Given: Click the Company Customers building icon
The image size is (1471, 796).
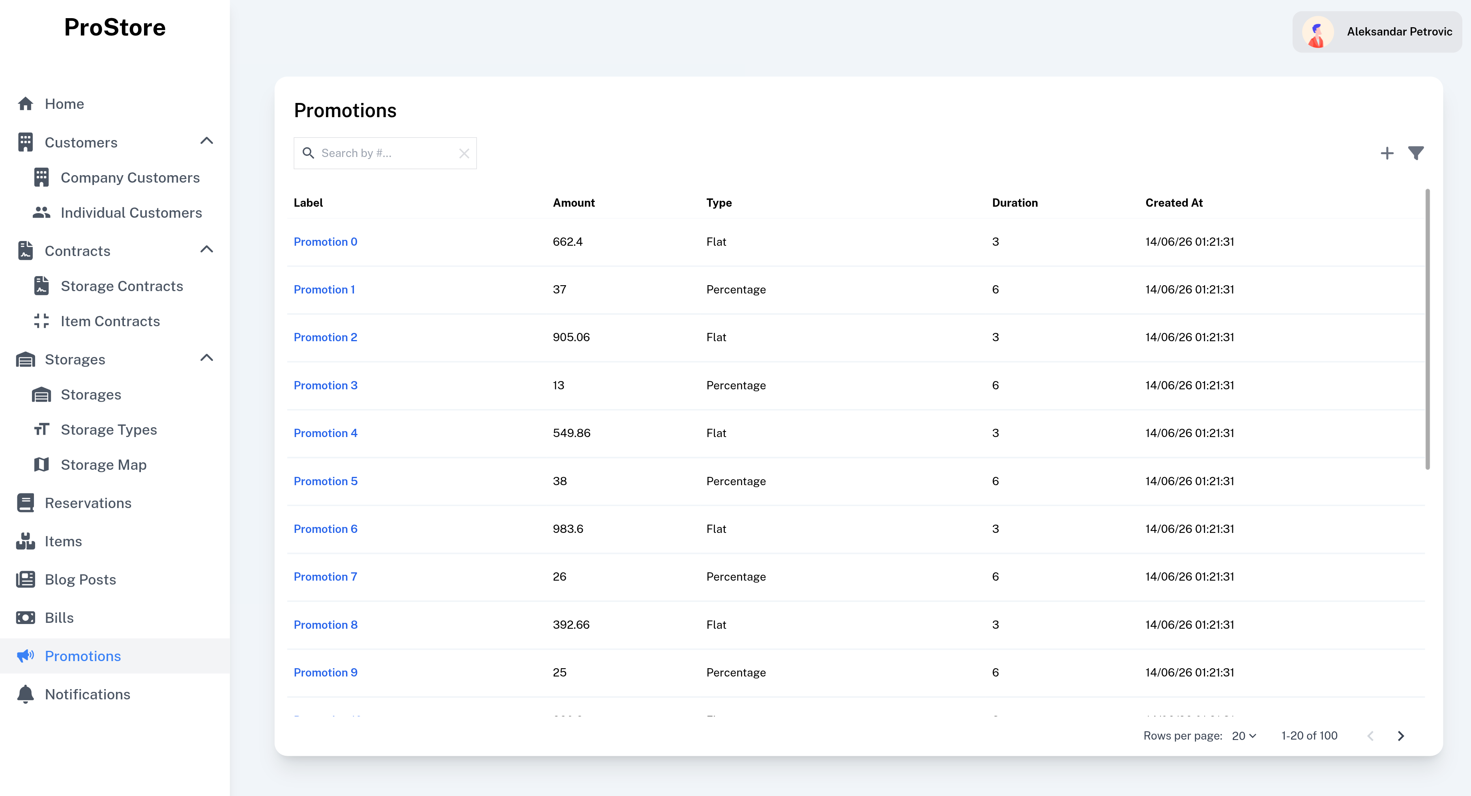Looking at the screenshot, I should click(x=41, y=178).
